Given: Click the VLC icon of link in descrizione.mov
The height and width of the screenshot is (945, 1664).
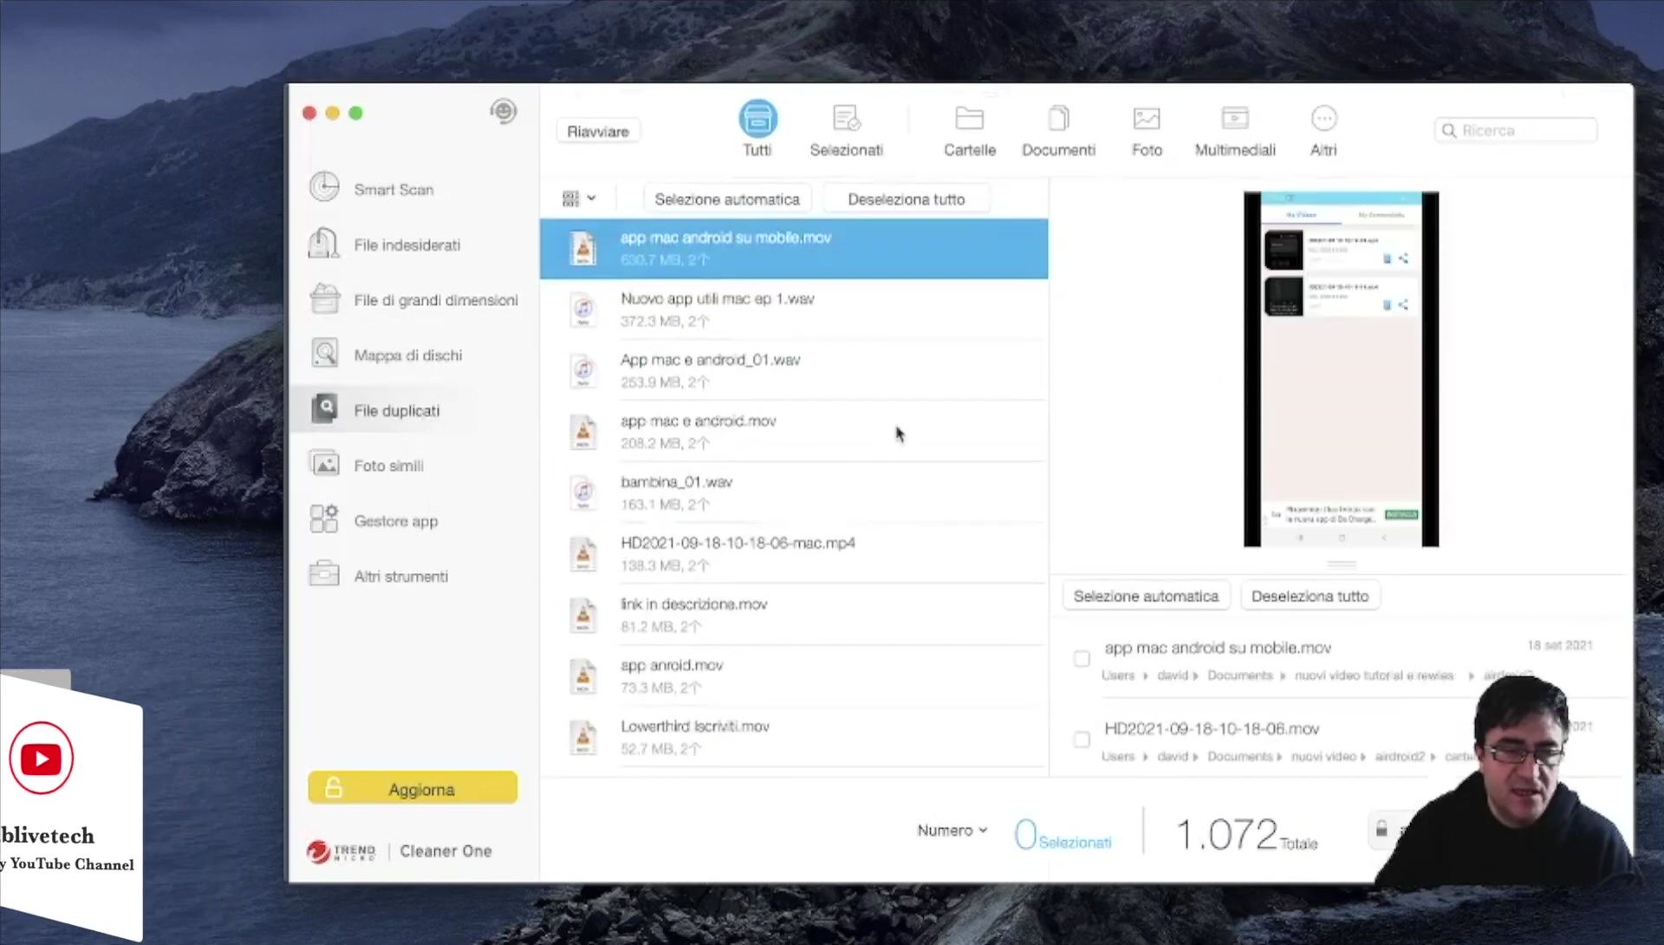Looking at the screenshot, I should 583,615.
